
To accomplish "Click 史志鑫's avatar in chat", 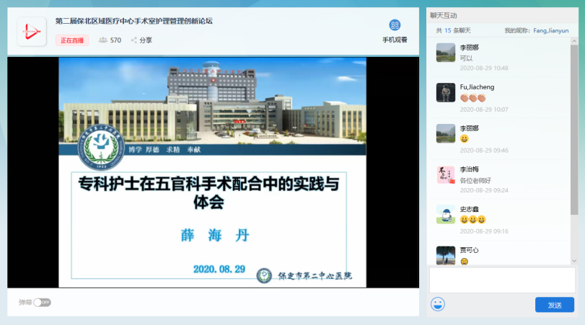I will [x=446, y=214].
